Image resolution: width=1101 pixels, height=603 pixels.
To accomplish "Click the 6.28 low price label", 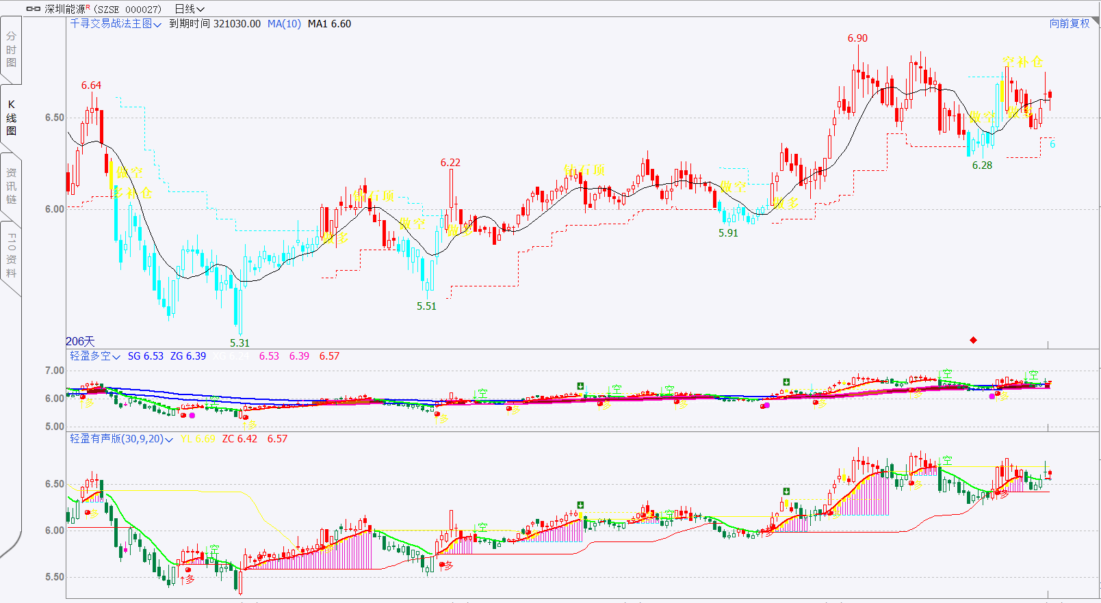I will coord(982,165).
